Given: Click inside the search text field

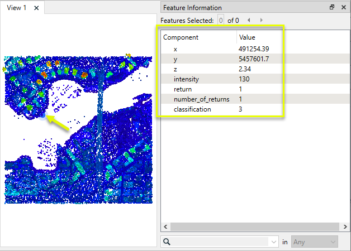Looking at the screenshot, I should pos(221,242).
